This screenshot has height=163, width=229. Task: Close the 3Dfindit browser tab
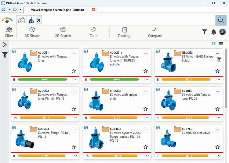pos(93,10)
